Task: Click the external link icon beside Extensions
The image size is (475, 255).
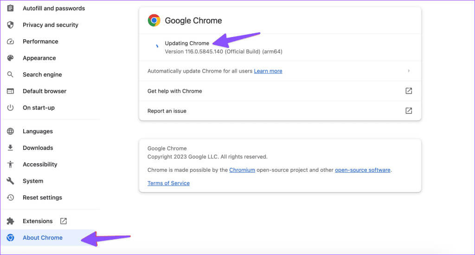Action: pyautogui.click(x=63, y=221)
